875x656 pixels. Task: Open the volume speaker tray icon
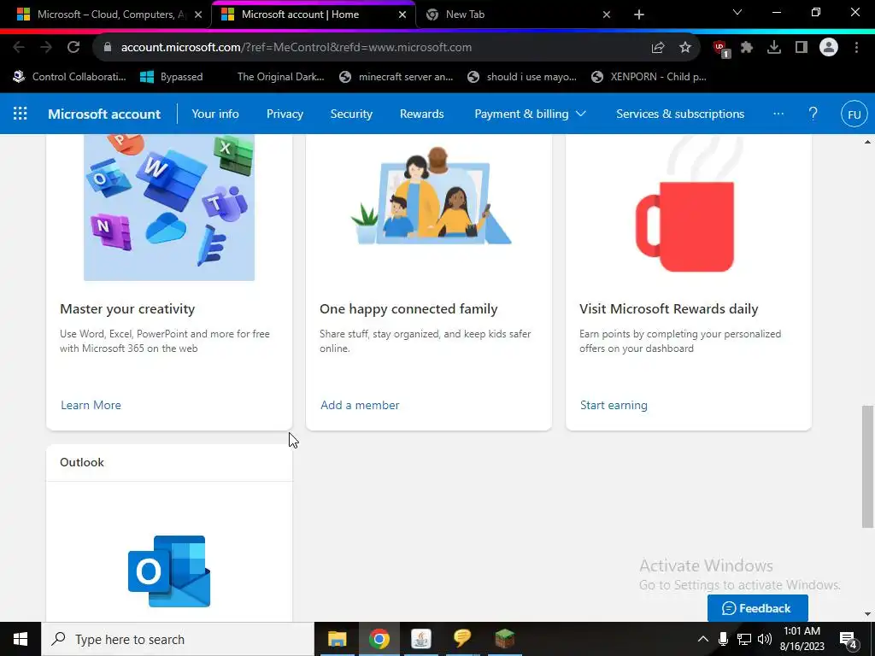(x=765, y=639)
